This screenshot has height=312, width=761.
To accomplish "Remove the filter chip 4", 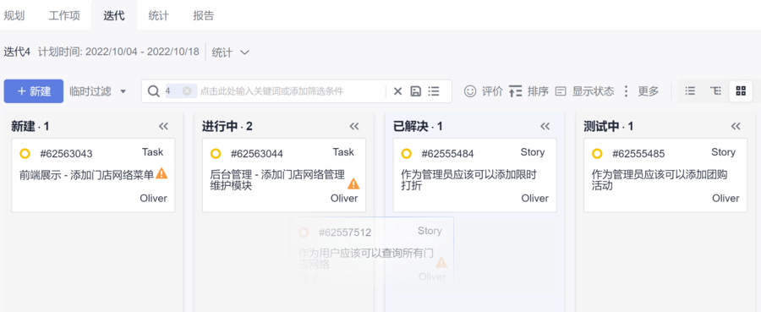I will coord(187,91).
